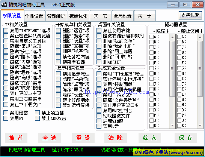The height and width of the screenshot is (157, 205).
Task: Enable 禁用迅雷 checkbox
Action: [x=6, y=113]
